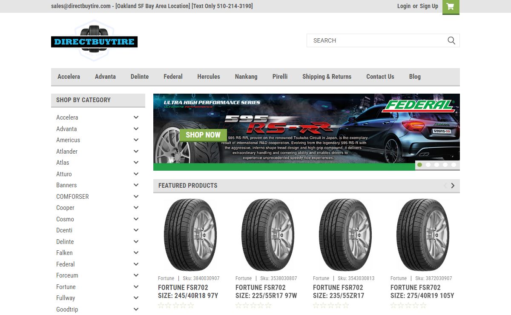Open Hercules in the navigation bar
Viewport: 511px width, 315px height.
point(209,77)
